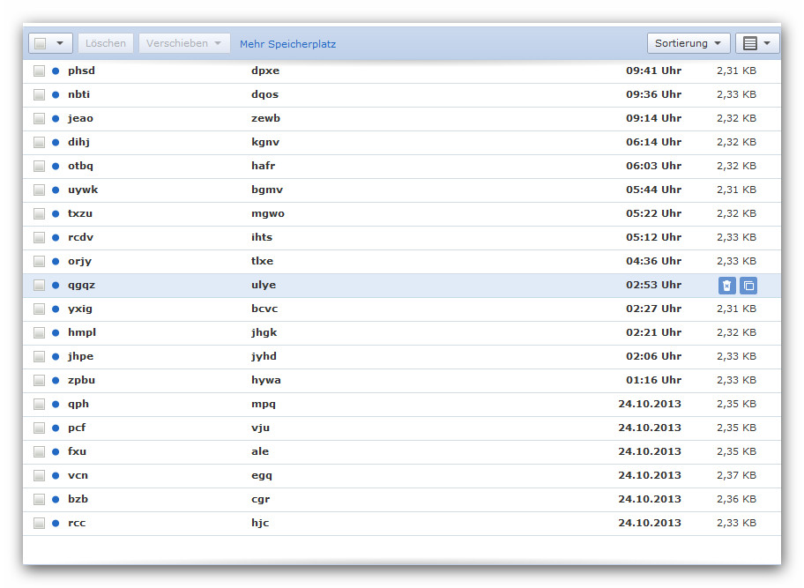Click the 09:41 Uhr timestamp
The height and width of the screenshot is (588, 804).
(653, 71)
